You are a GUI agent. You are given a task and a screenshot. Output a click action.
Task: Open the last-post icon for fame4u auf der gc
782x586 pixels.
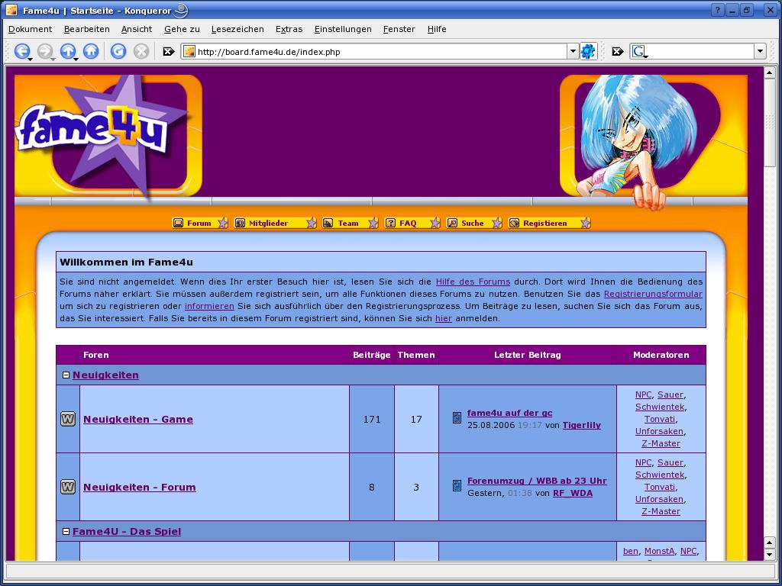pyautogui.click(x=457, y=417)
